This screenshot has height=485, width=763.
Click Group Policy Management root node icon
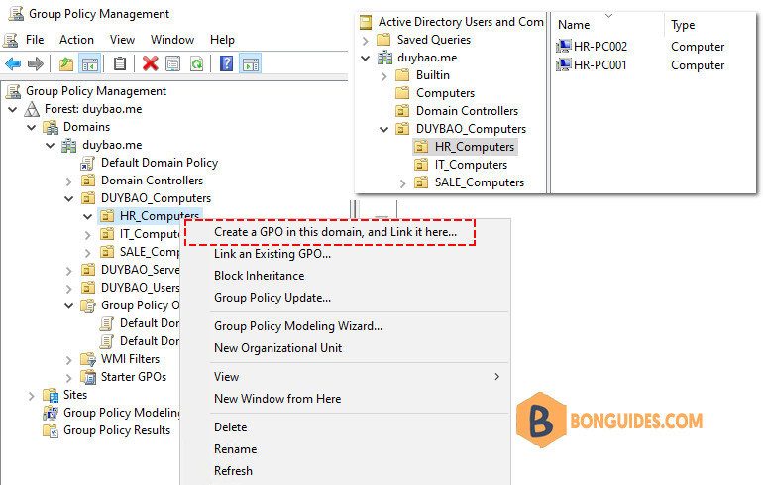(x=13, y=91)
